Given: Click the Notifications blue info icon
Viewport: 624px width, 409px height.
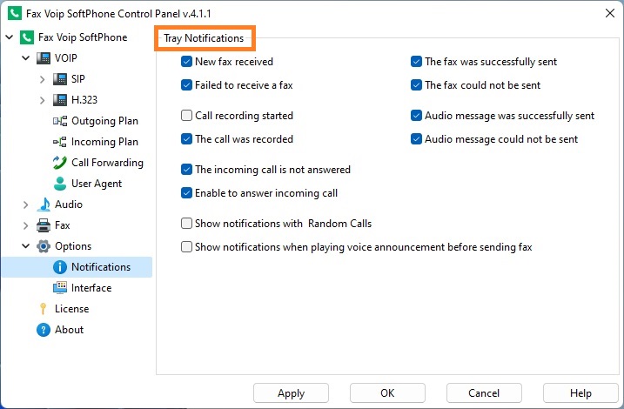Looking at the screenshot, I should (x=60, y=267).
